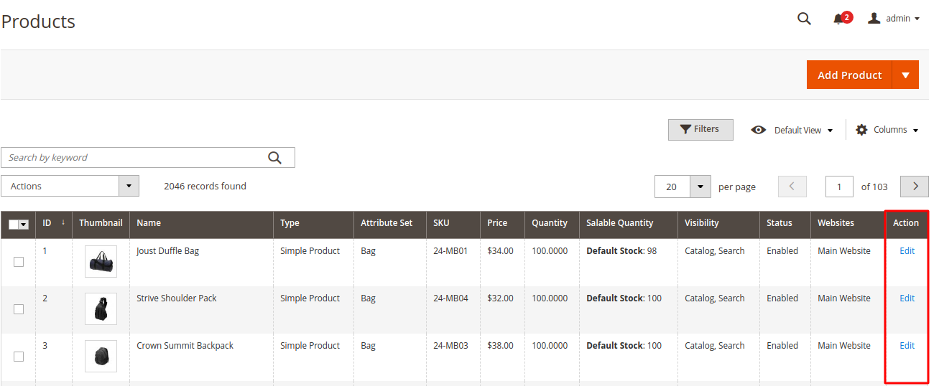
Task: Go to the next page arrow
Action: tap(915, 187)
